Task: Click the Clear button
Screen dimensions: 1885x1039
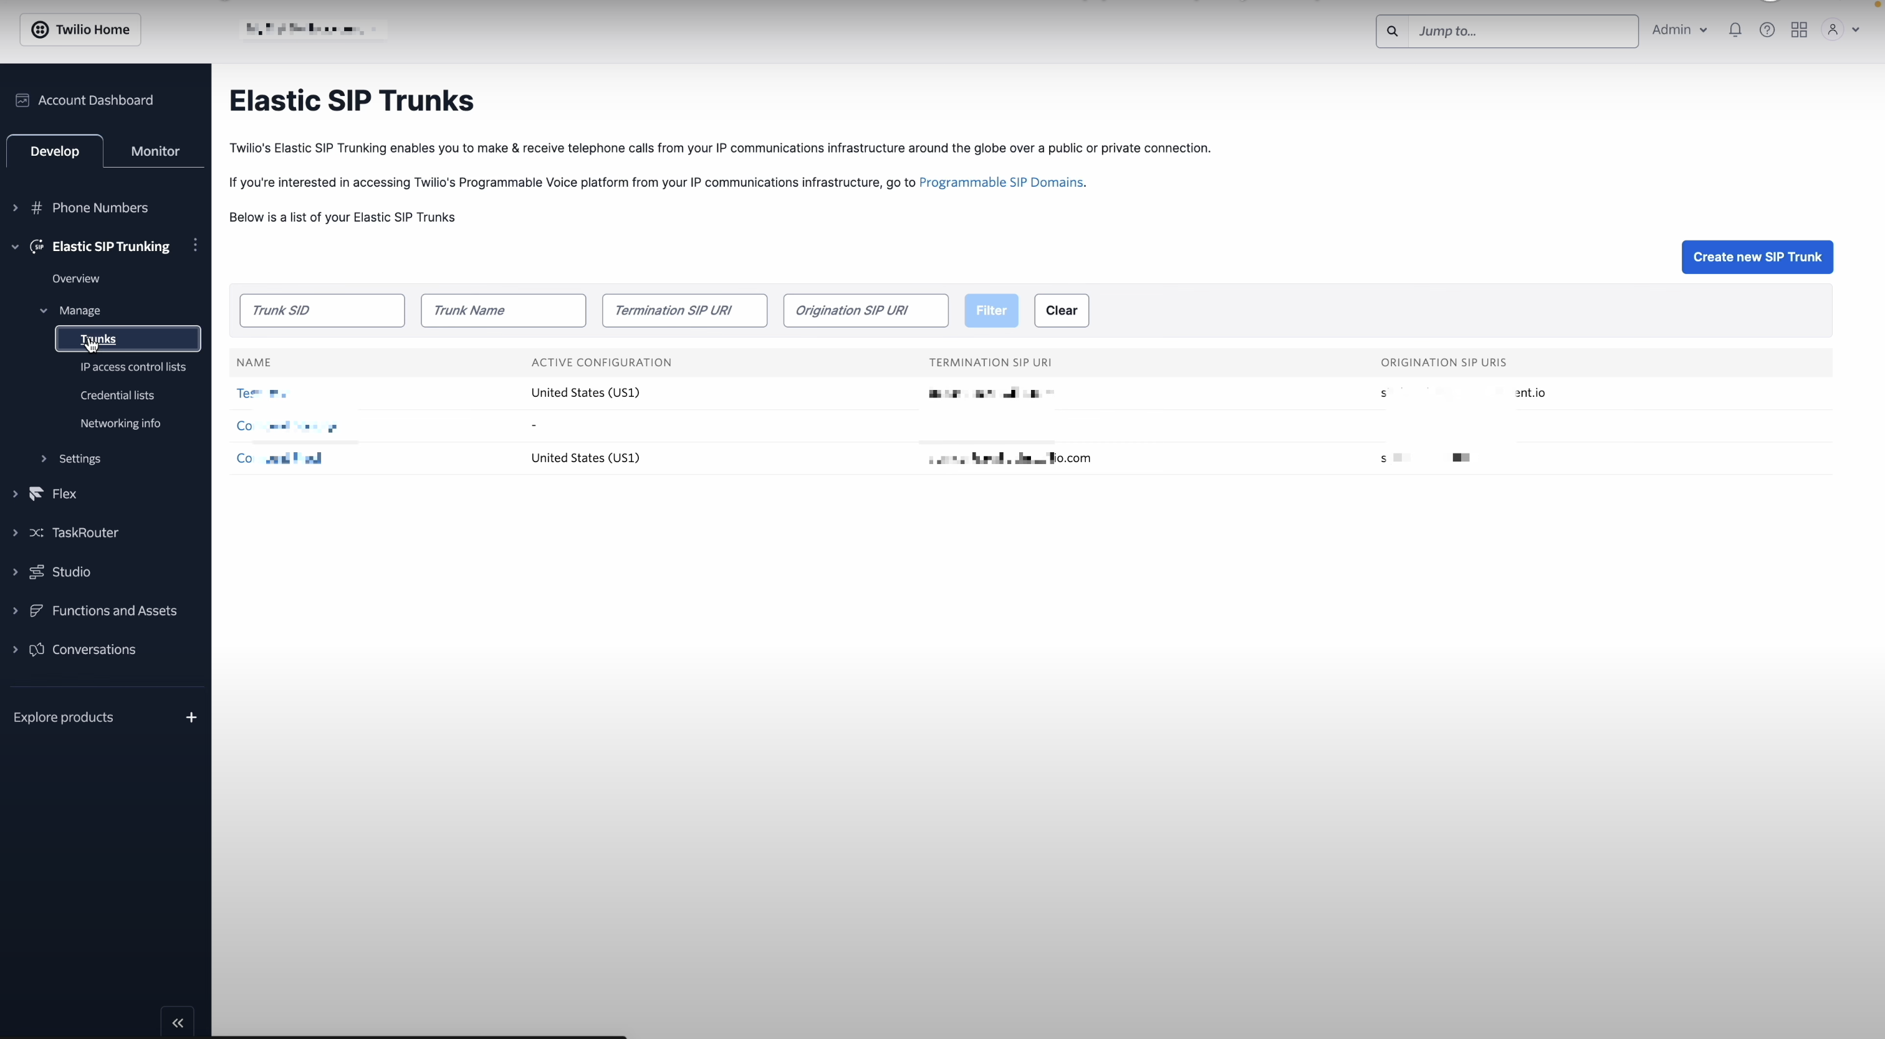Action: (x=1061, y=311)
